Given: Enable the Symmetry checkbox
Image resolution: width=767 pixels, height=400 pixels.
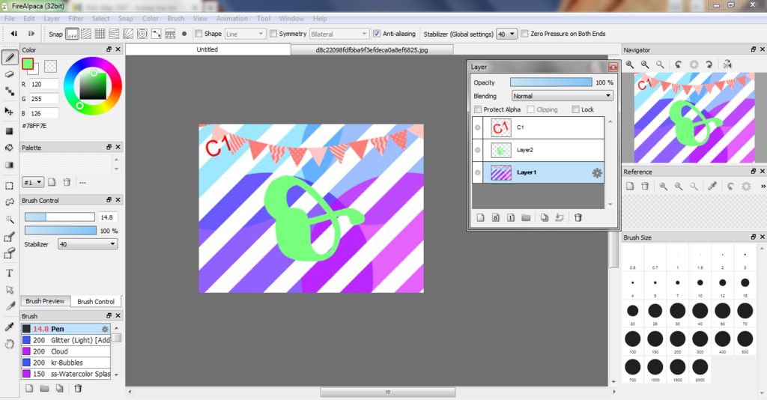Looking at the screenshot, I should (x=273, y=34).
